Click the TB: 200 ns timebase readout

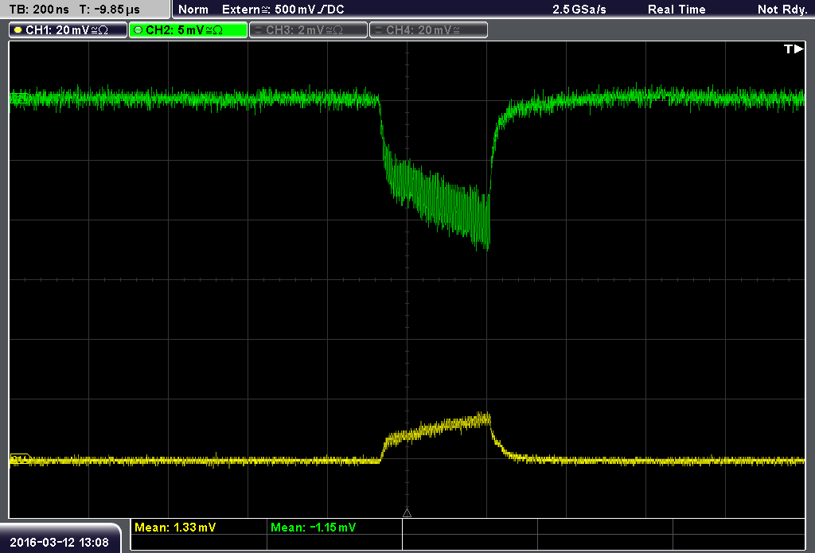pos(39,10)
